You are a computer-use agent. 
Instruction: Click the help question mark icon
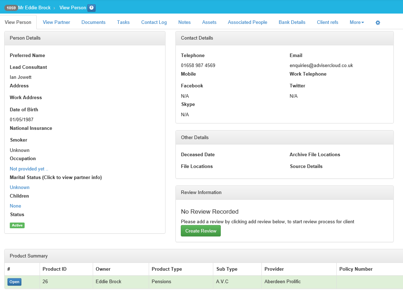click(x=91, y=8)
